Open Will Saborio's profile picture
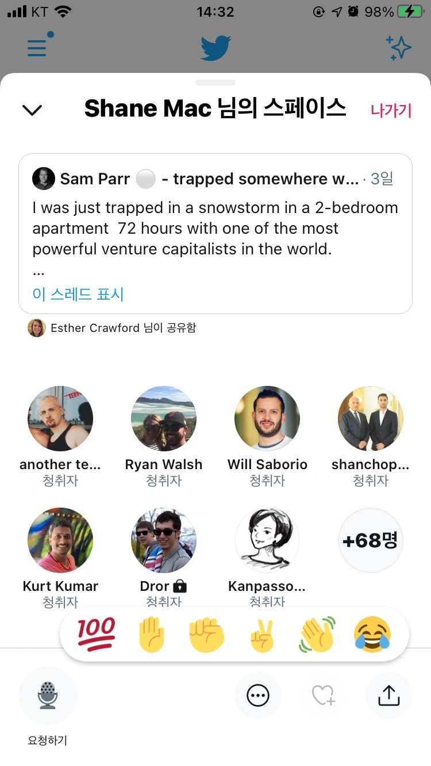 point(267,419)
